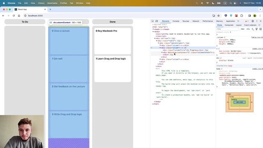Add a new style rule plus icon
The image size is (263, 148).
click(253, 29)
